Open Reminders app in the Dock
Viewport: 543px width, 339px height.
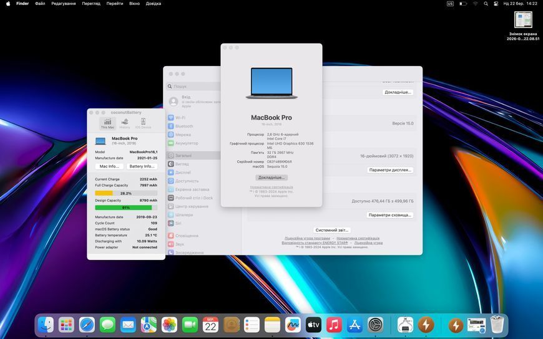(252, 325)
